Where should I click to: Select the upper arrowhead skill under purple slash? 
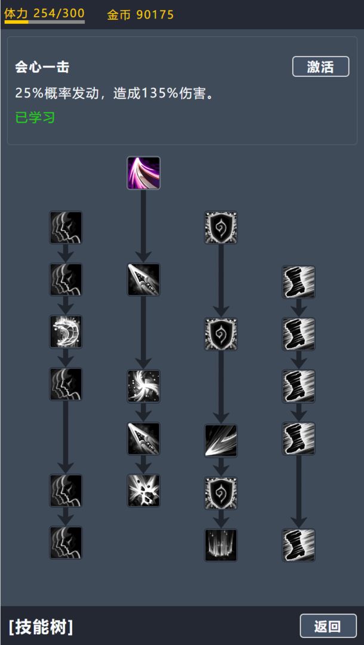pyautogui.click(x=143, y=279)
